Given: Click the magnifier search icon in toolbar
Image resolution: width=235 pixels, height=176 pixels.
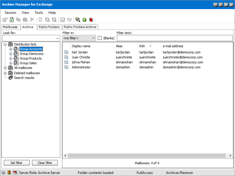Looking at the screenshot, I should (78, 20).
